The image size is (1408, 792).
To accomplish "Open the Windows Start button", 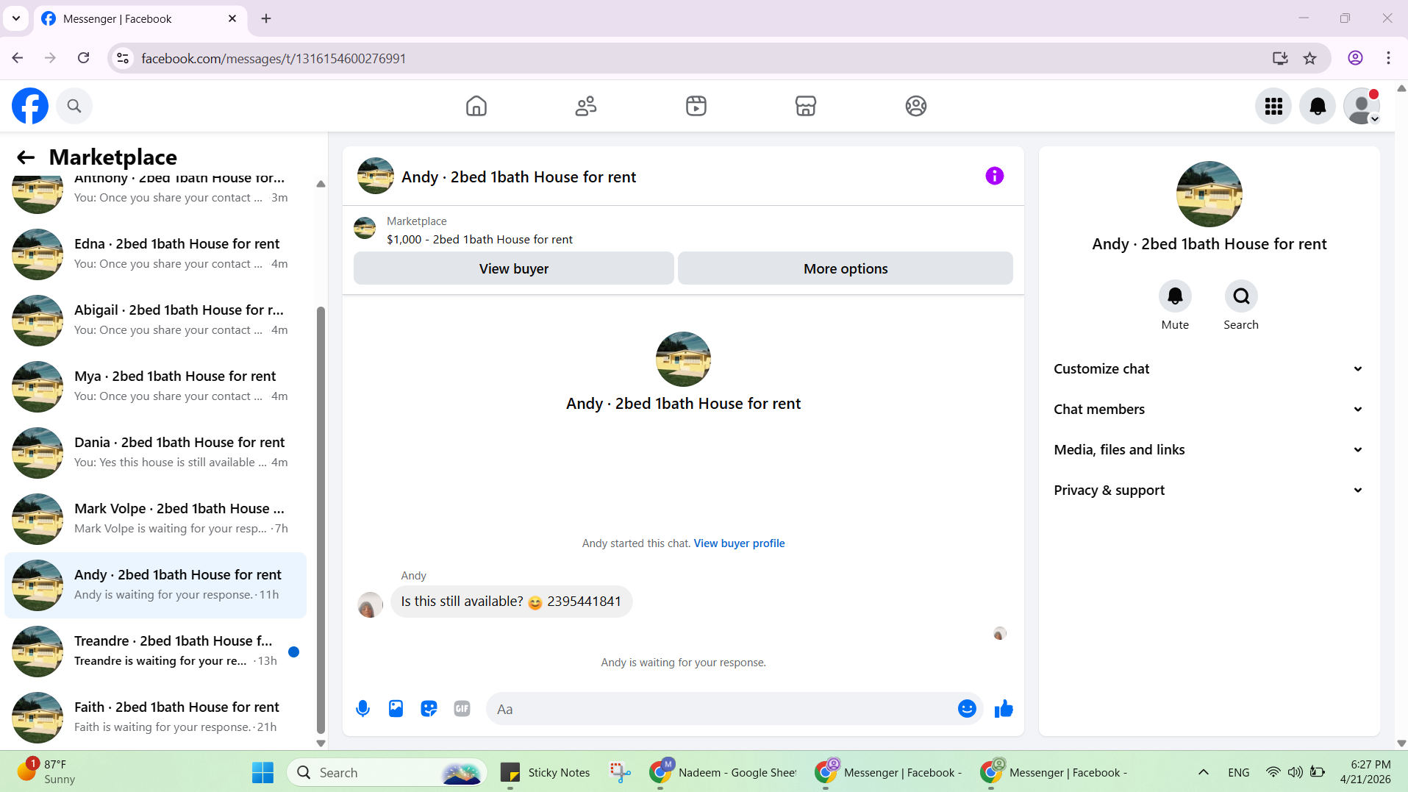I will pyautogui.click(x=262, y=773).
